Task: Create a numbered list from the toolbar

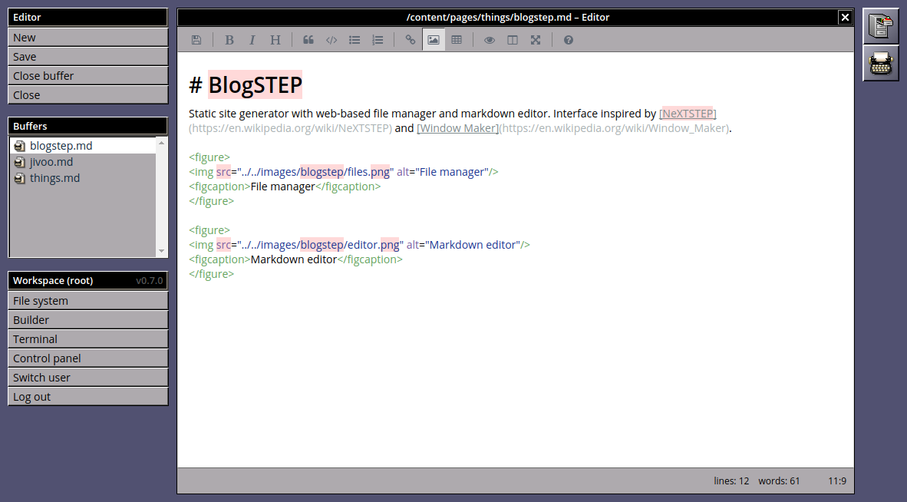Action: 378,40
